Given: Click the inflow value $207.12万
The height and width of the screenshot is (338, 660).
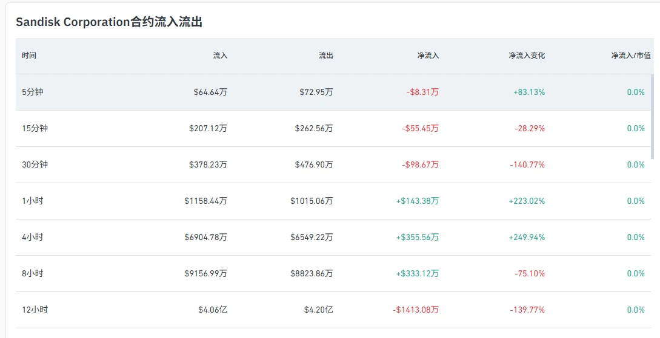Looking at the screenshot, I should click(208, 128).
